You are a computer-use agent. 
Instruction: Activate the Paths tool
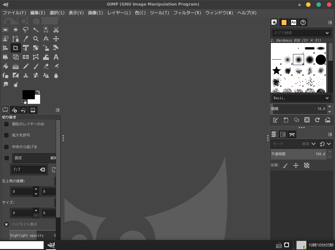point(15,39)
